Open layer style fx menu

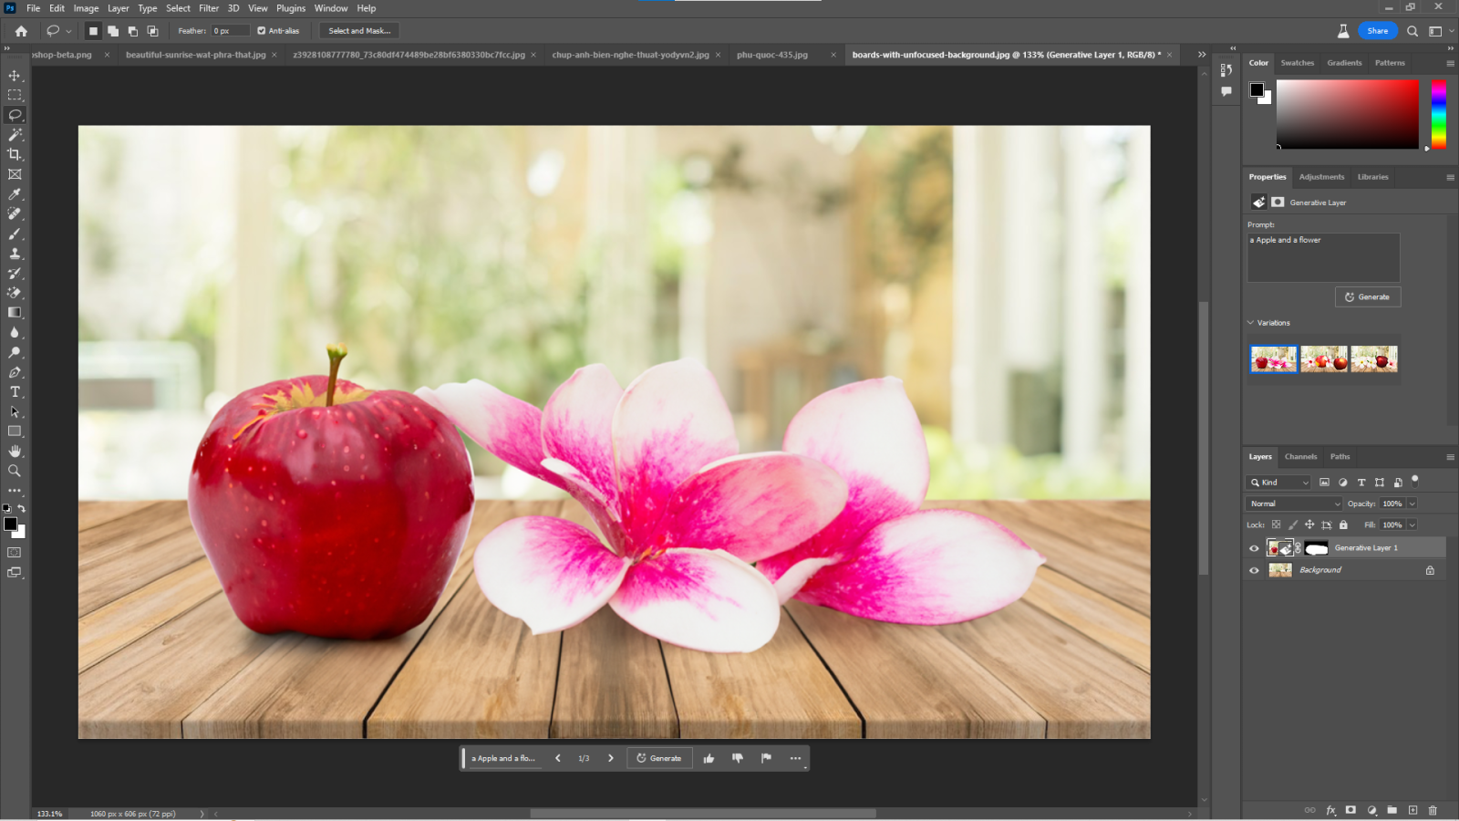click(x=1330, y=810)
